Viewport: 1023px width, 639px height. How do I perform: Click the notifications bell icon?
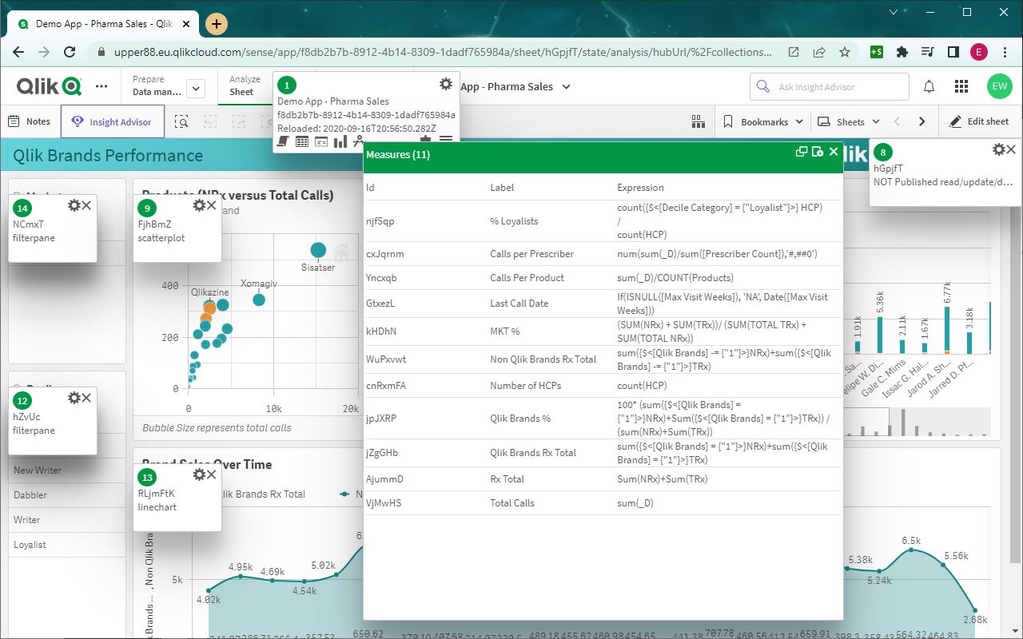click(x=929, y=86)
